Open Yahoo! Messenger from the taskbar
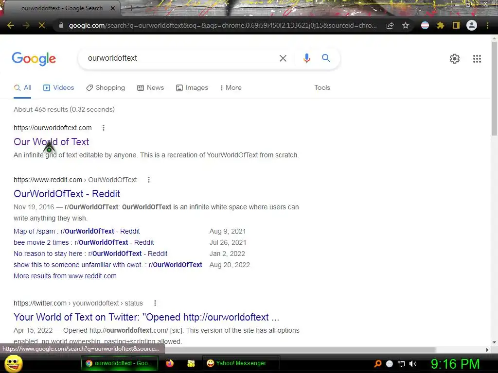Viewport: 498px width, 373px height. point(241,363)
